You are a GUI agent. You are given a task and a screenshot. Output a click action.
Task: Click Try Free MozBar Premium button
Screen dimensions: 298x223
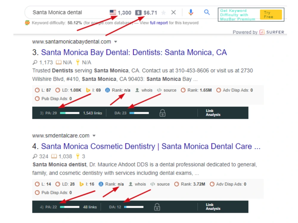[271, 15]
